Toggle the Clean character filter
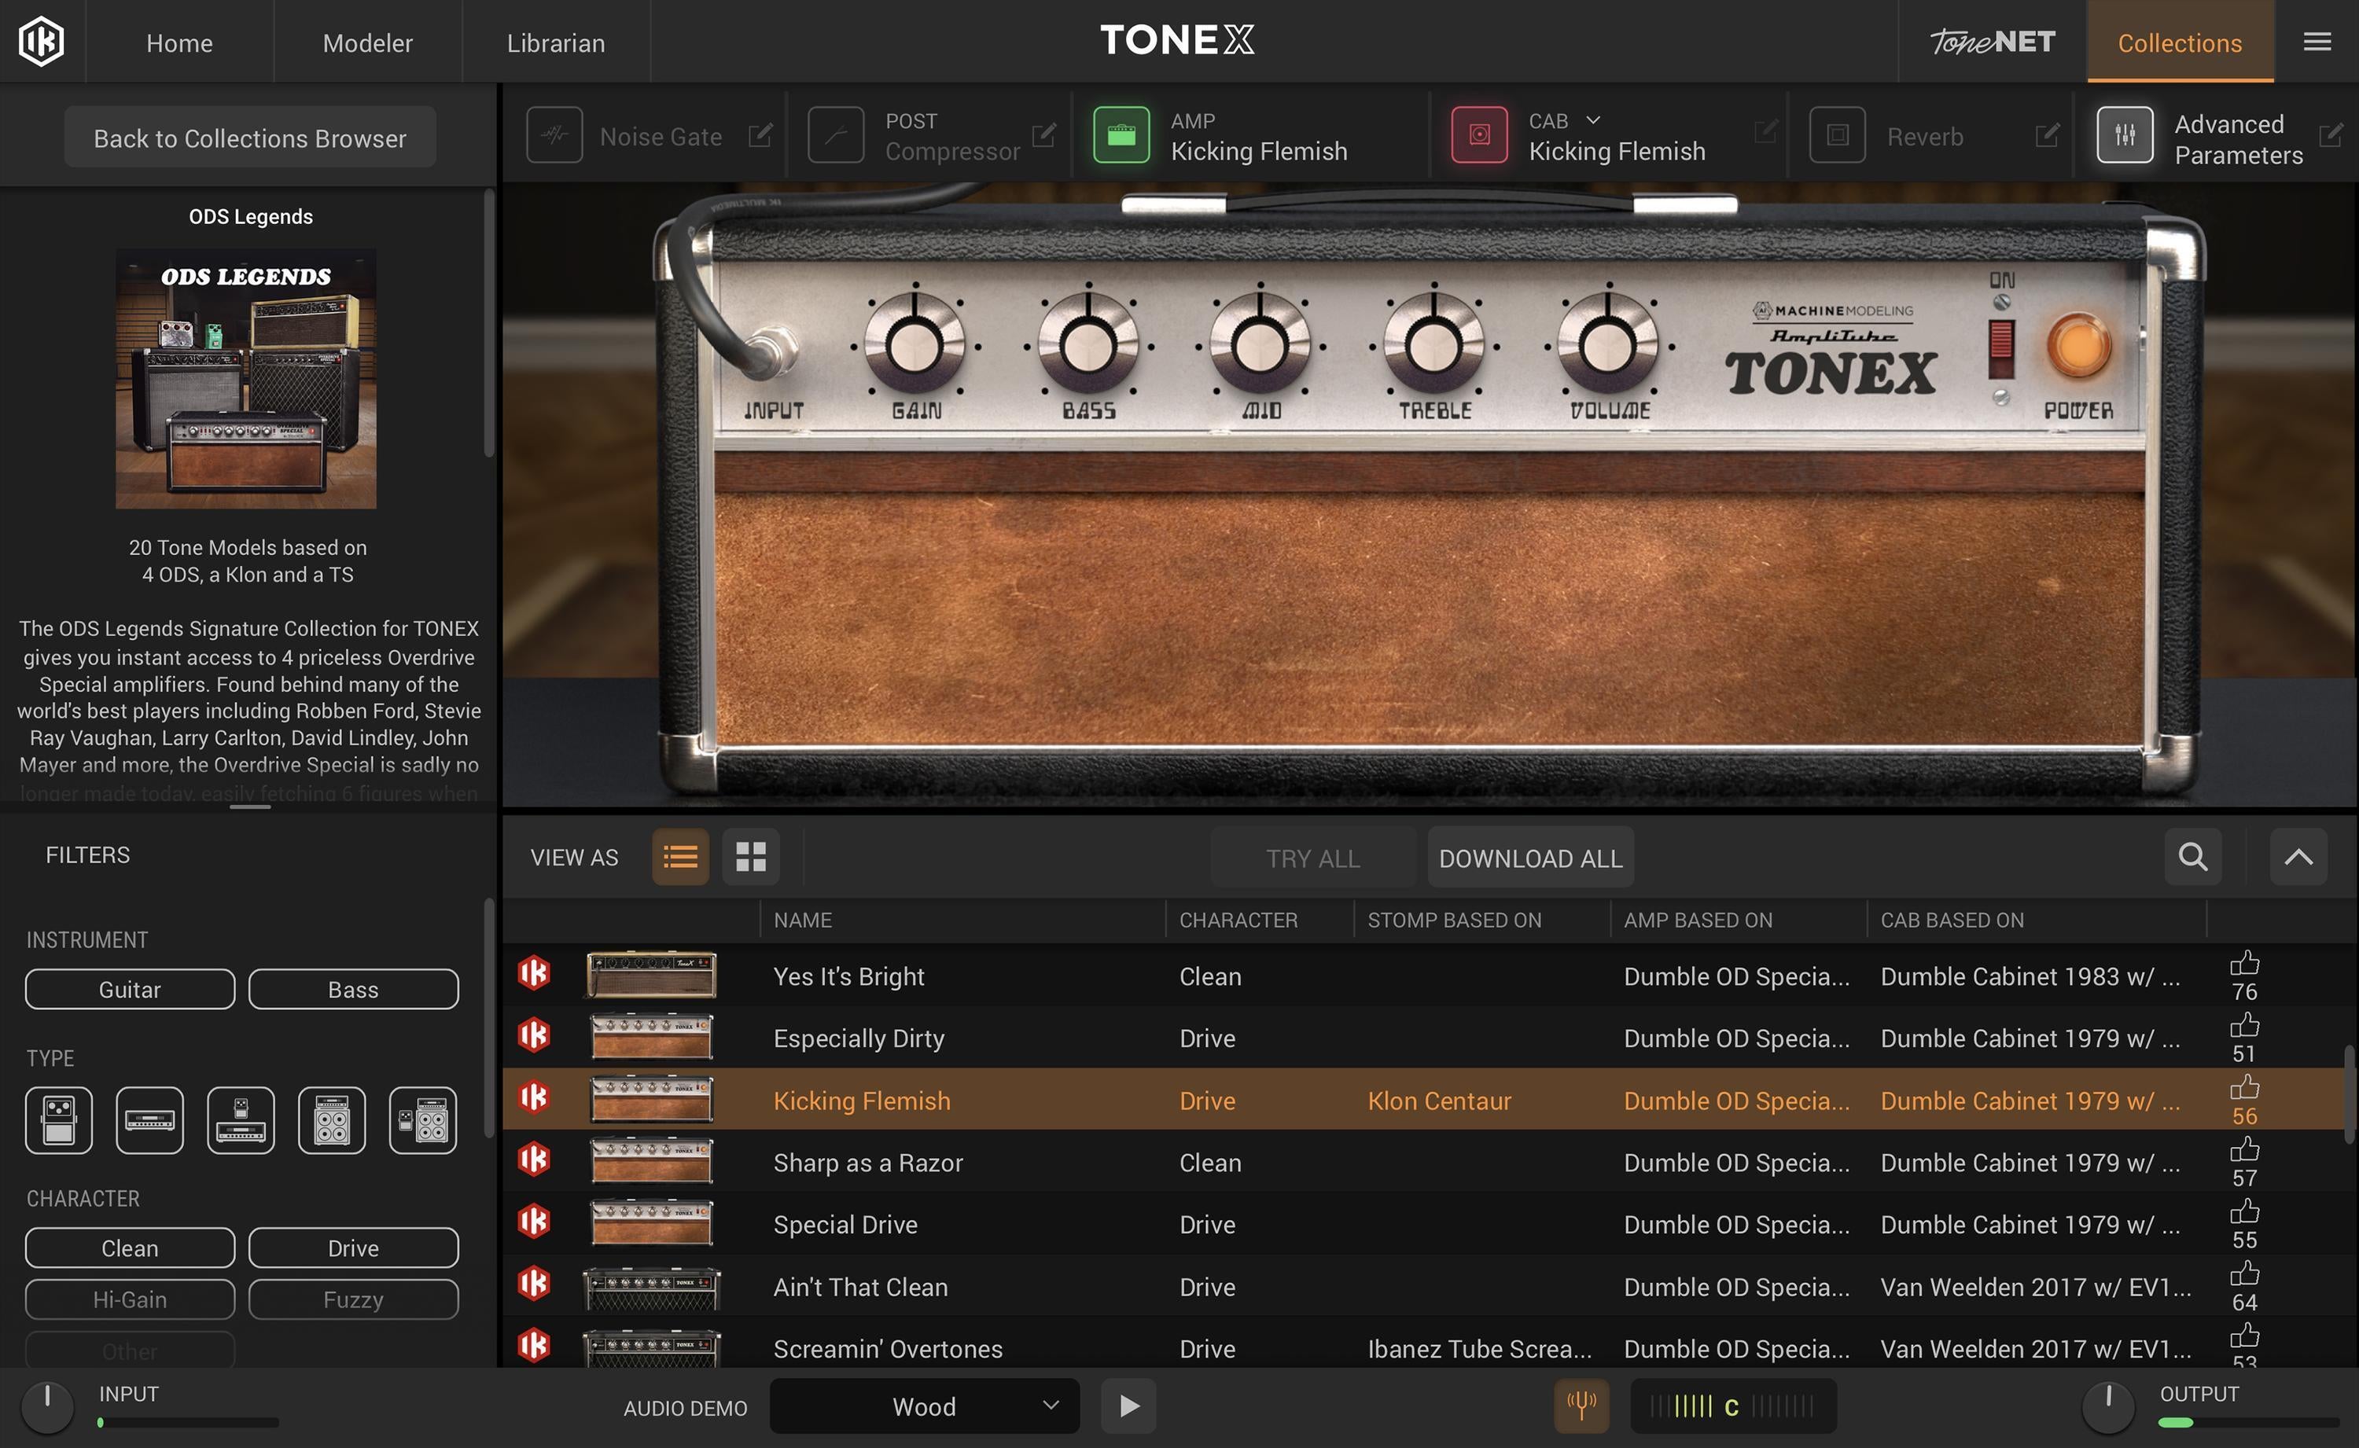The image size is (2359, 1448). (x=129, y=1248)
